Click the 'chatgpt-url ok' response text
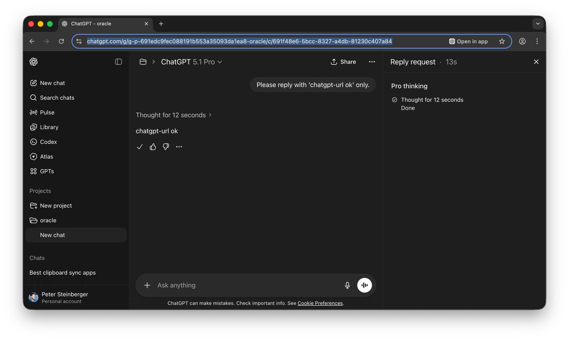This screenshot has width=569, height=340. coord(157,131)
